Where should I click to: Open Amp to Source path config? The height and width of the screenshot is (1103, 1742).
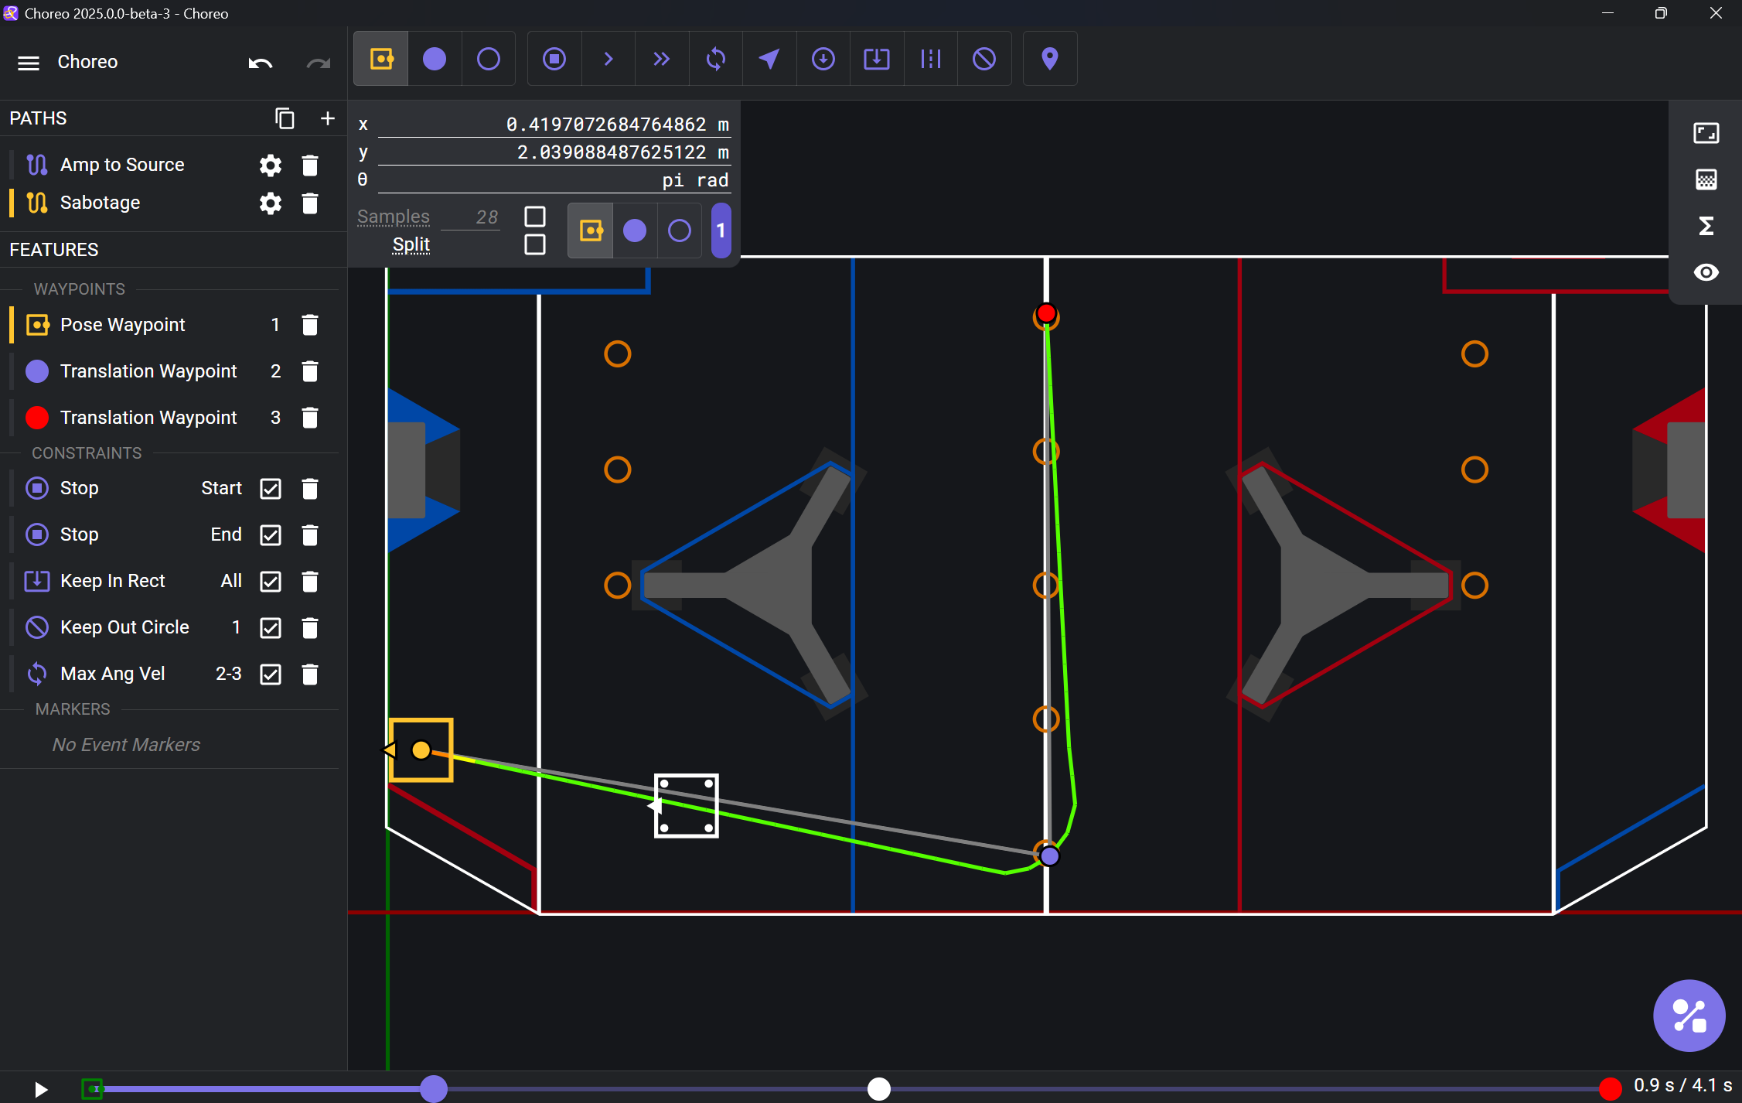point(271,166)
